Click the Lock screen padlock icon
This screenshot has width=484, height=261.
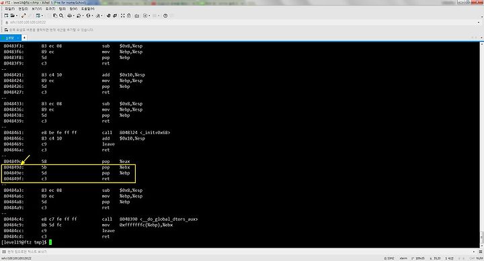[x=128, y=15]
